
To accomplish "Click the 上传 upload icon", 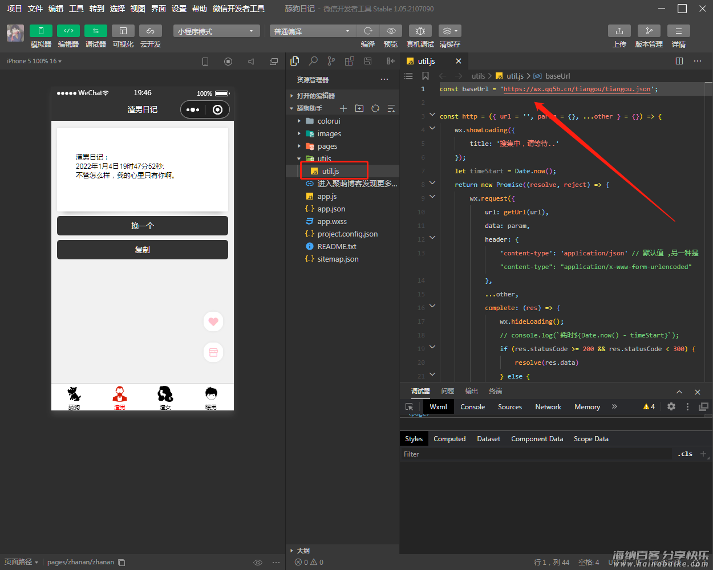I will [x=619, y=31].
